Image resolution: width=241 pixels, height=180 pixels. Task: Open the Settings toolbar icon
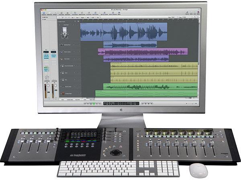point(55,13)
